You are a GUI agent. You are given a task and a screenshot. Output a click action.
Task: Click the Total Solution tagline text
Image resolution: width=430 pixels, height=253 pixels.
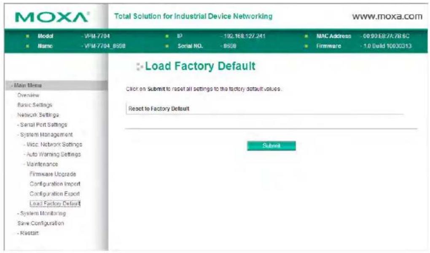[193, 16]
